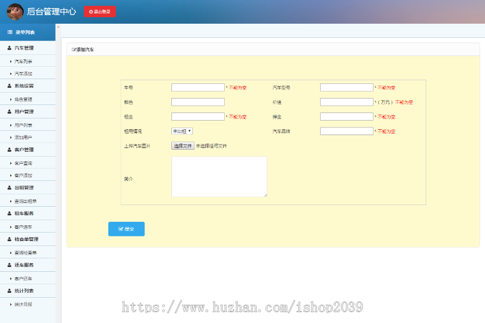
Task: Focus the 车号 input field
Action: [x=198, y=87]
